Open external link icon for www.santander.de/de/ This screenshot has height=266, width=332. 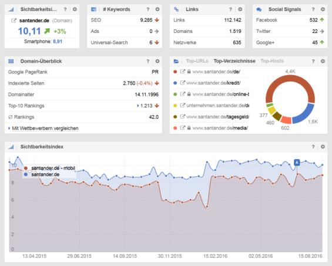(x=183, y=72)
